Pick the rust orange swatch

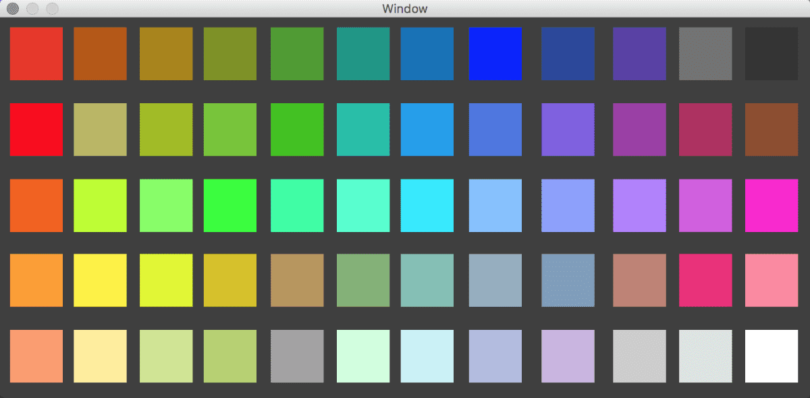tap(100, 54)
